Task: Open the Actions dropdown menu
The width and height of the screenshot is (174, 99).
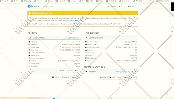Action: click(x=132, y=6)
